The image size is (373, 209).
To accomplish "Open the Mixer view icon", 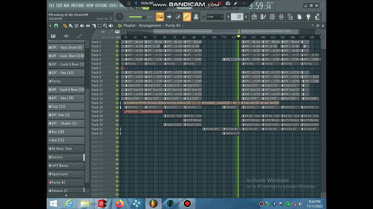I will pos(281,17).
